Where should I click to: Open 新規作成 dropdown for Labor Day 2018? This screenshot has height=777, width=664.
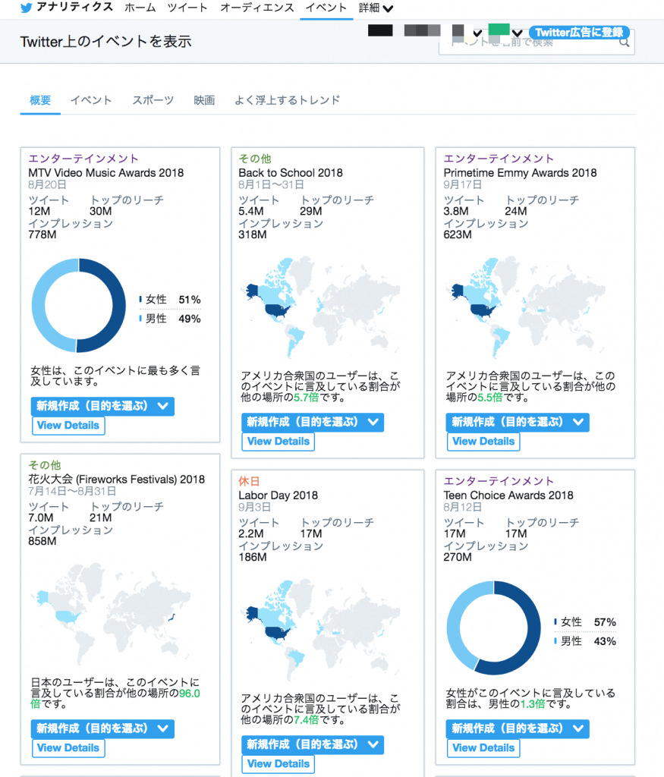pos(313,745)
